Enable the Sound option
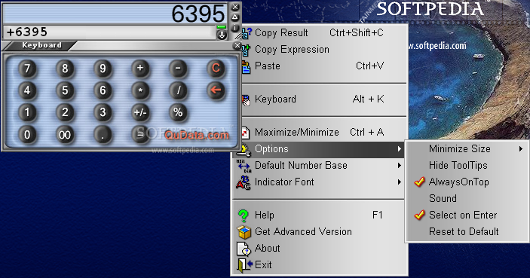Image resolution: width=530 pixels, height=278 pixels. [467, 199]
